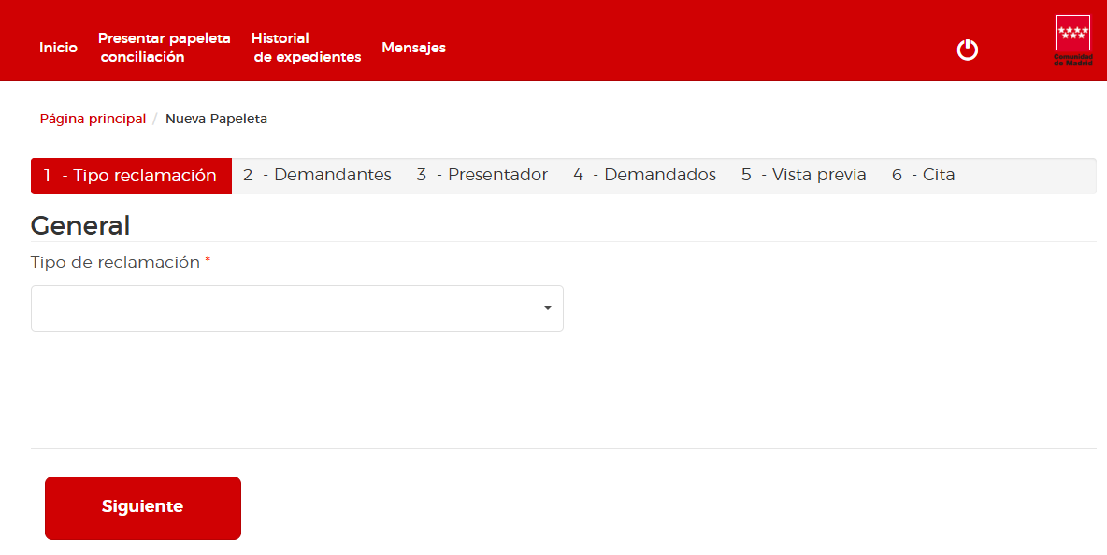
Task: Click the power logout icon
Action: 968,50
